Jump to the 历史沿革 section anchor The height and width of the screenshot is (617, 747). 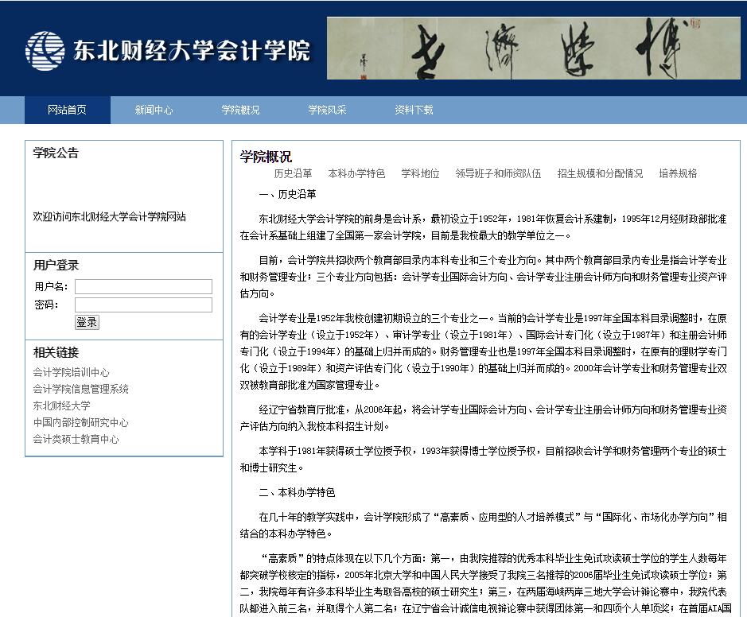[293, 173]
